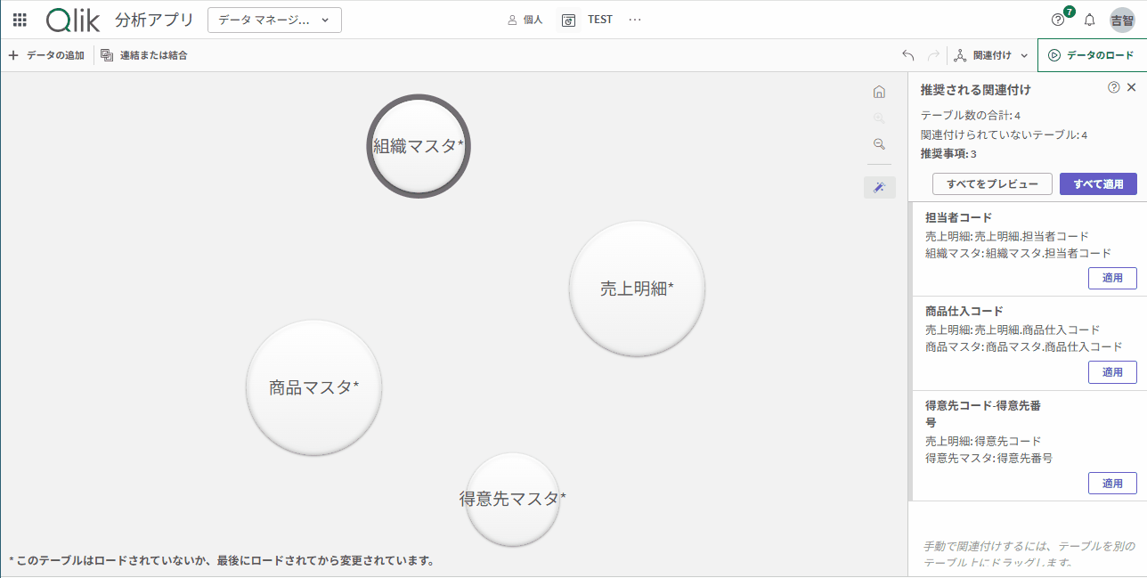This screenshot has height=578, width=1147.
Task: Open the help icon with badge 7
Action: [x=1059, y=20]
